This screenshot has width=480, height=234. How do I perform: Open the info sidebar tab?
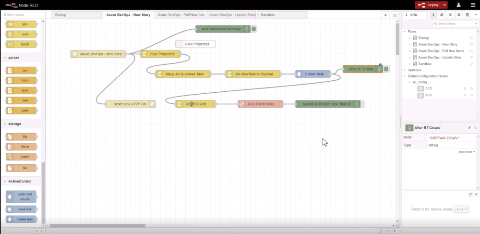tap(415, 15)
